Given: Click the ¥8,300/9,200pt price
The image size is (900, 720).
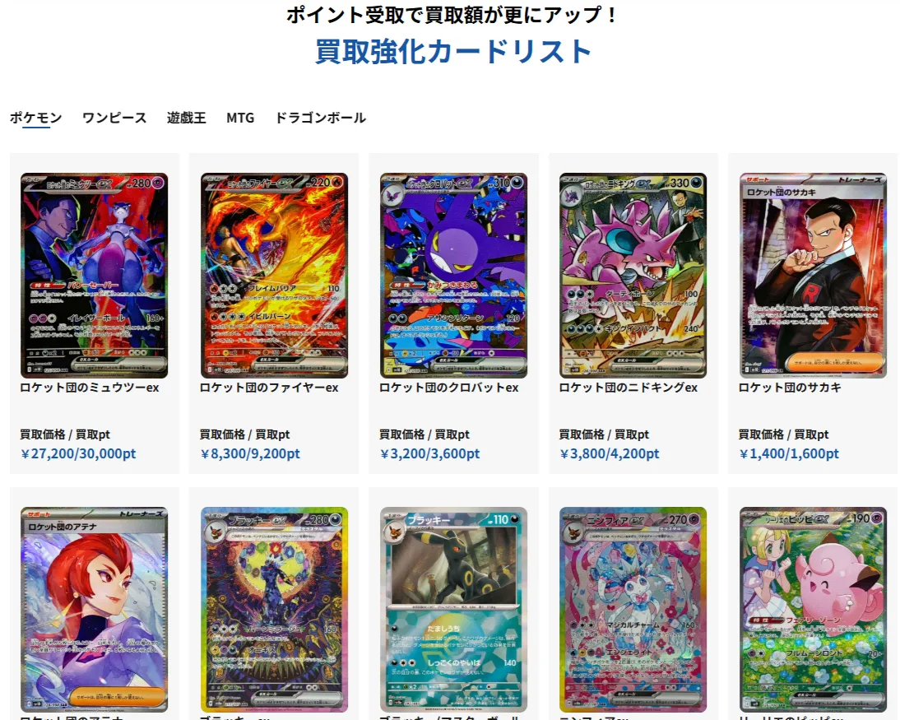Looking at the screenshot, I should (x=250, y=453).
